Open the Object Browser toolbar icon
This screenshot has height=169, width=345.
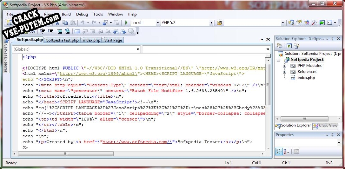(307, 22)
